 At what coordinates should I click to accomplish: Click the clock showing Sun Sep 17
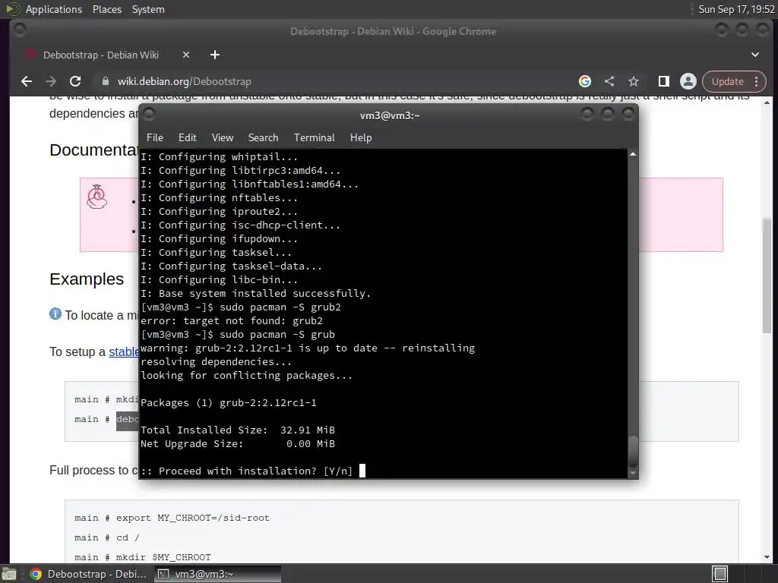[737, 9]
